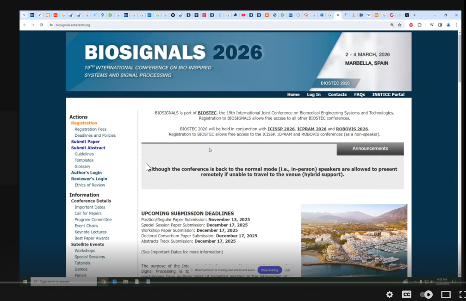466x301 pixels.
Task: Open a new browser tab with plus
Action: [x=414, y=15]
